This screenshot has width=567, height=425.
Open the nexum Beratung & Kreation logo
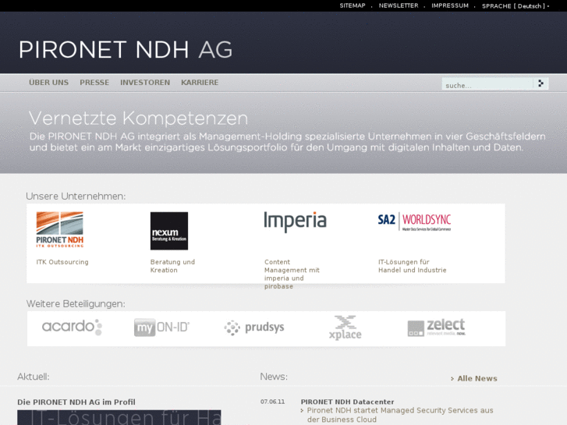tap(169, 231)
